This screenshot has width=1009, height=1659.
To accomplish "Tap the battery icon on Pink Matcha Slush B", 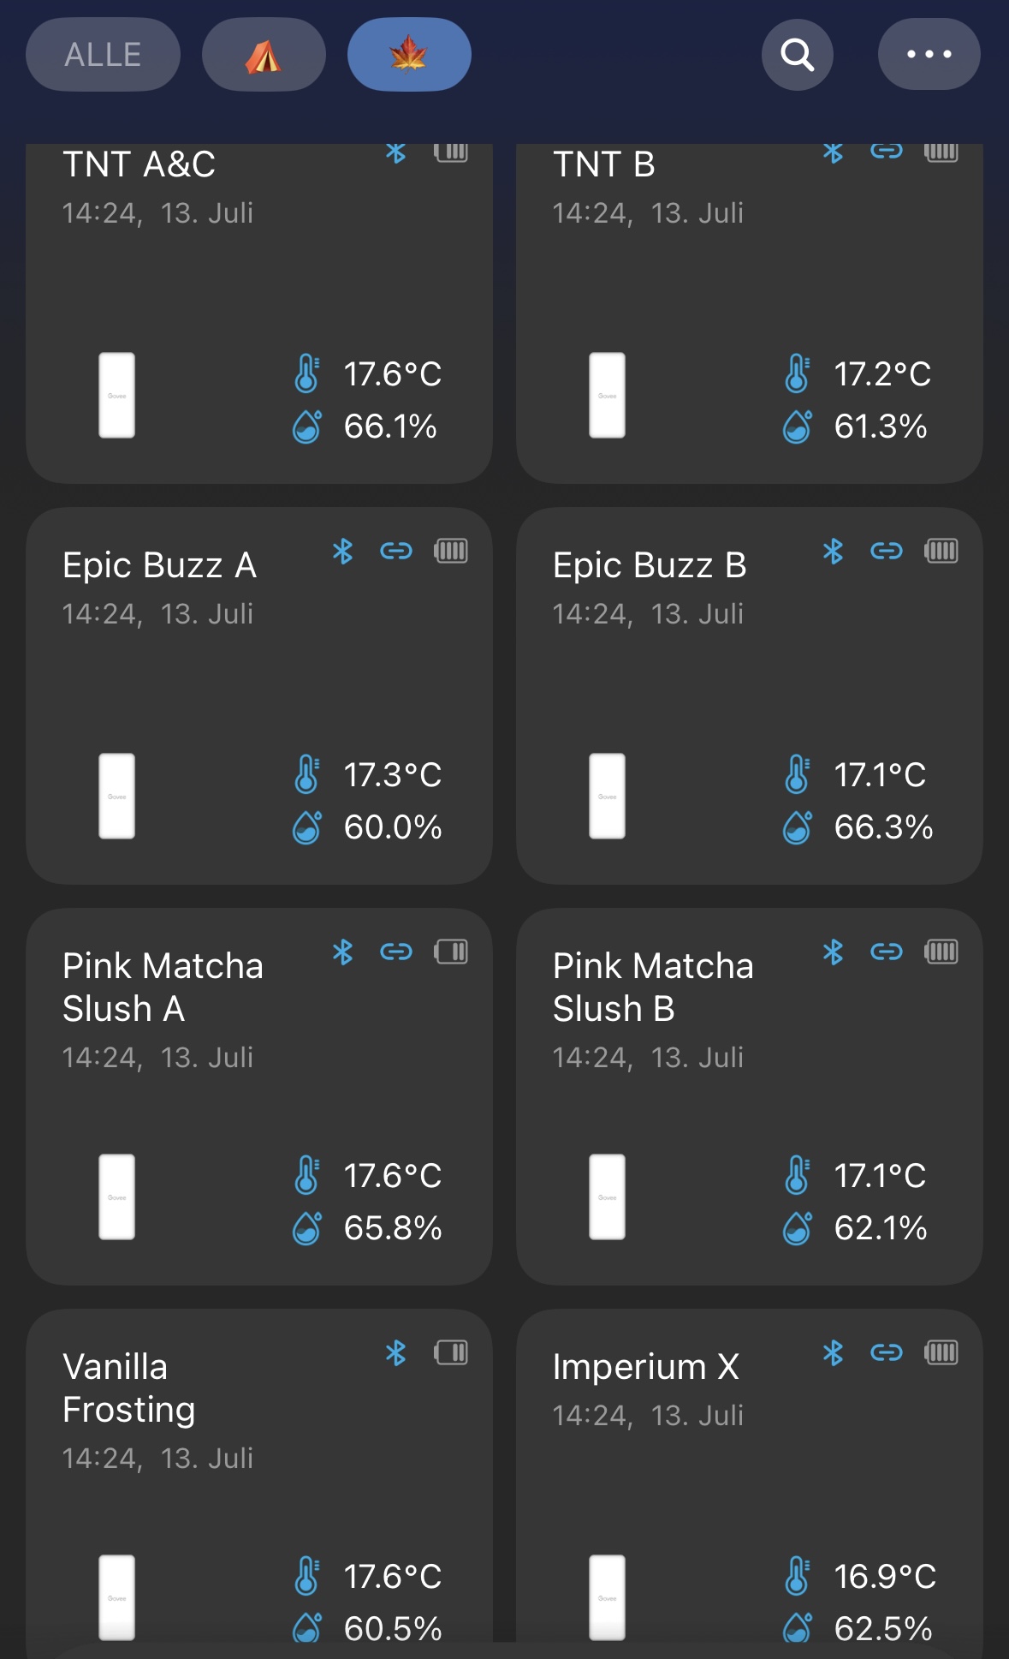I will (x=941, y=952).
